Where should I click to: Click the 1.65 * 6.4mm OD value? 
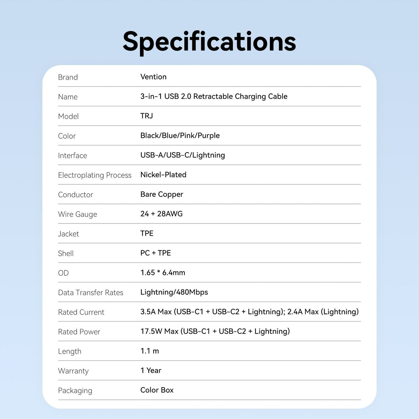[163, 272]
